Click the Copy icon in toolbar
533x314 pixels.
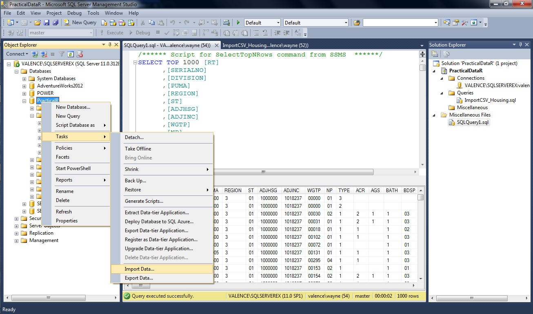point(151,22)
